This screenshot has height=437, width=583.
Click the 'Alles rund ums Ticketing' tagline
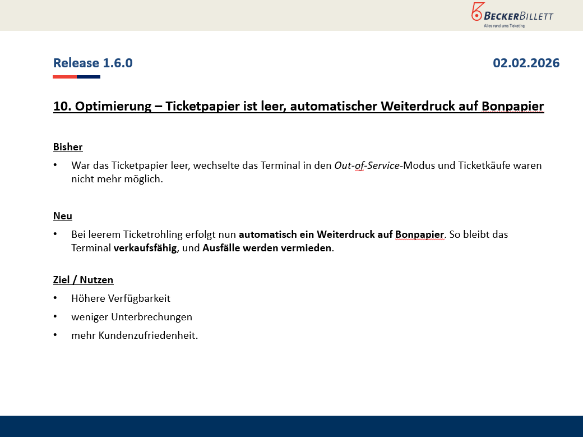[x=504, y=26]
